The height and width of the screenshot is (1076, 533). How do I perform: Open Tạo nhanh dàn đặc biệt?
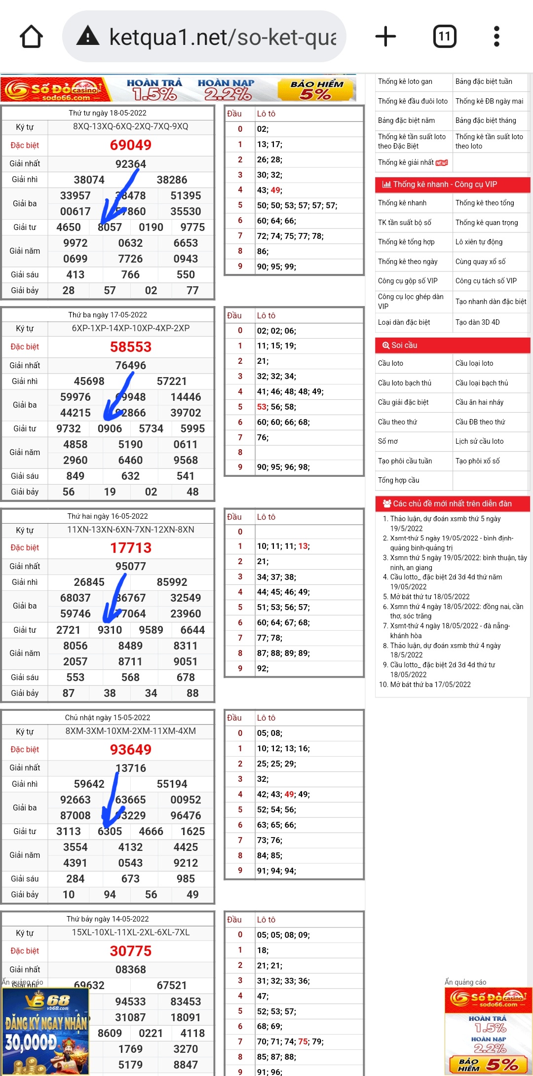coord(491,302)
